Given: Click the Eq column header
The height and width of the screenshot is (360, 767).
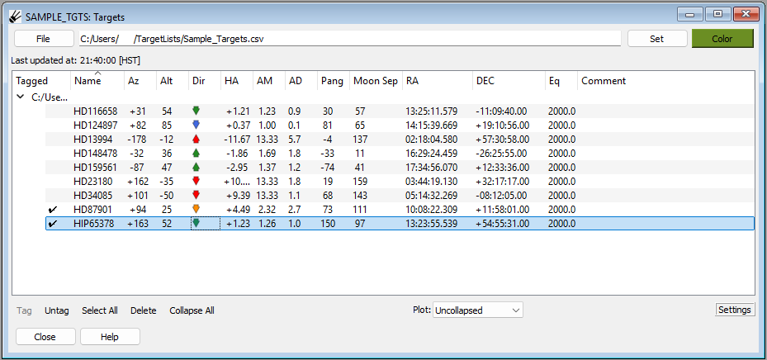Looking at the screenshot, I should (561, 81).
